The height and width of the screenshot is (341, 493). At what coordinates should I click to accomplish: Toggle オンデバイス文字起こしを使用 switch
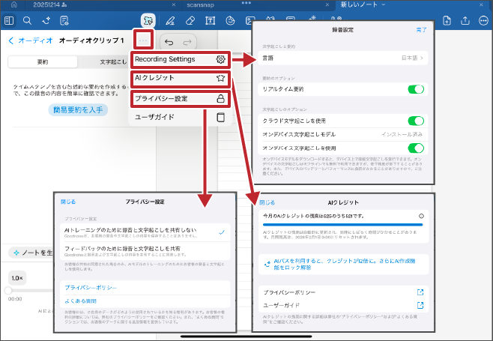coord(415,148)
